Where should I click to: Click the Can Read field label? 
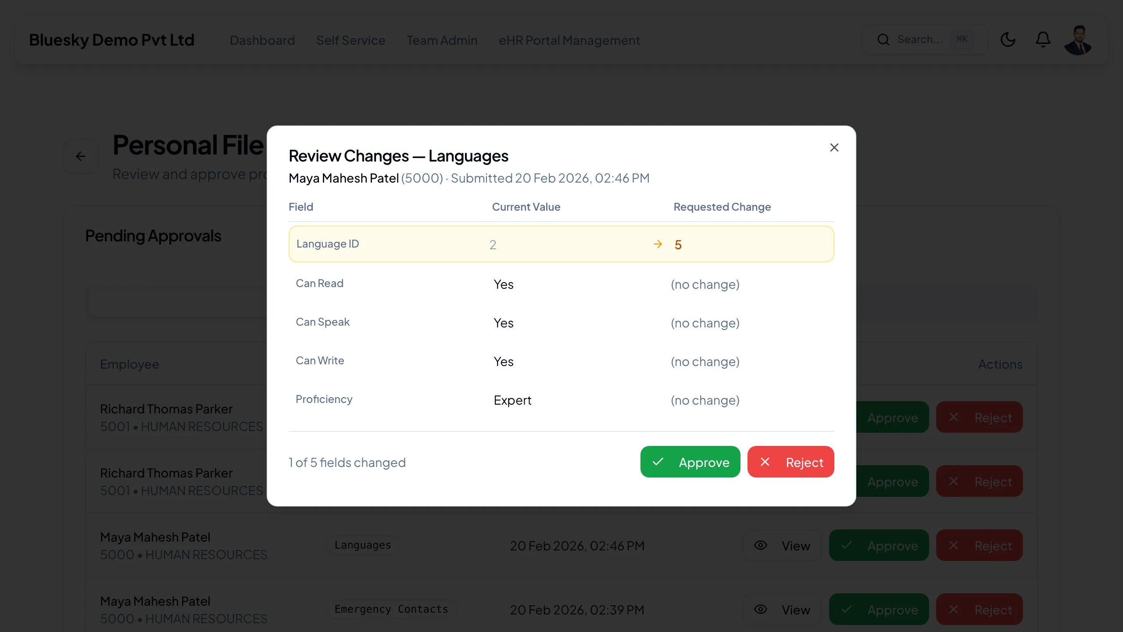(x=319, y=283)
